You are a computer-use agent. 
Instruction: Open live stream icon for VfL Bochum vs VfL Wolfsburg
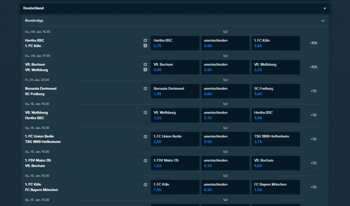tap(145, 70)
